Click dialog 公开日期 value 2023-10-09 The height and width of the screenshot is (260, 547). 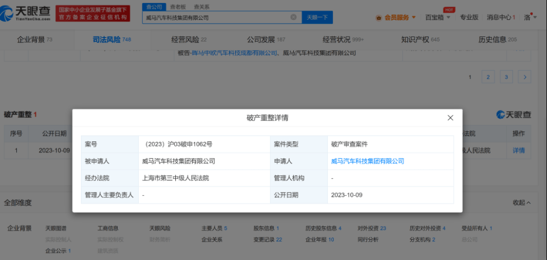click(347, 195)
